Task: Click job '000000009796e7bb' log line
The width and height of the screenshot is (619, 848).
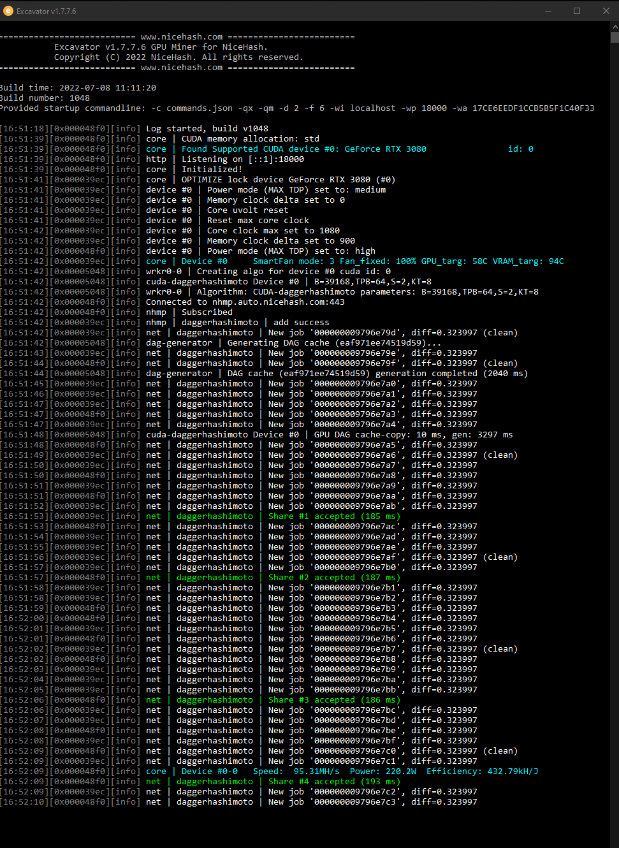Action: 238,690
